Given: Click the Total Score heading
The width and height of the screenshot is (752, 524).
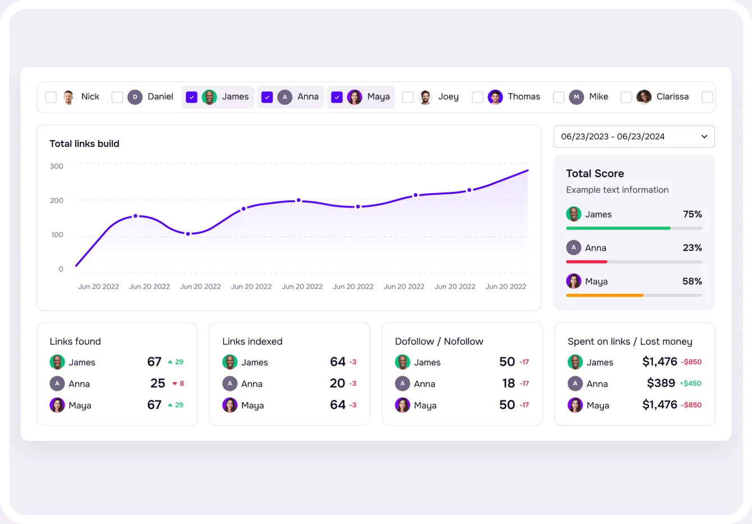Looking at the screenshot, I should coord(595,173).
